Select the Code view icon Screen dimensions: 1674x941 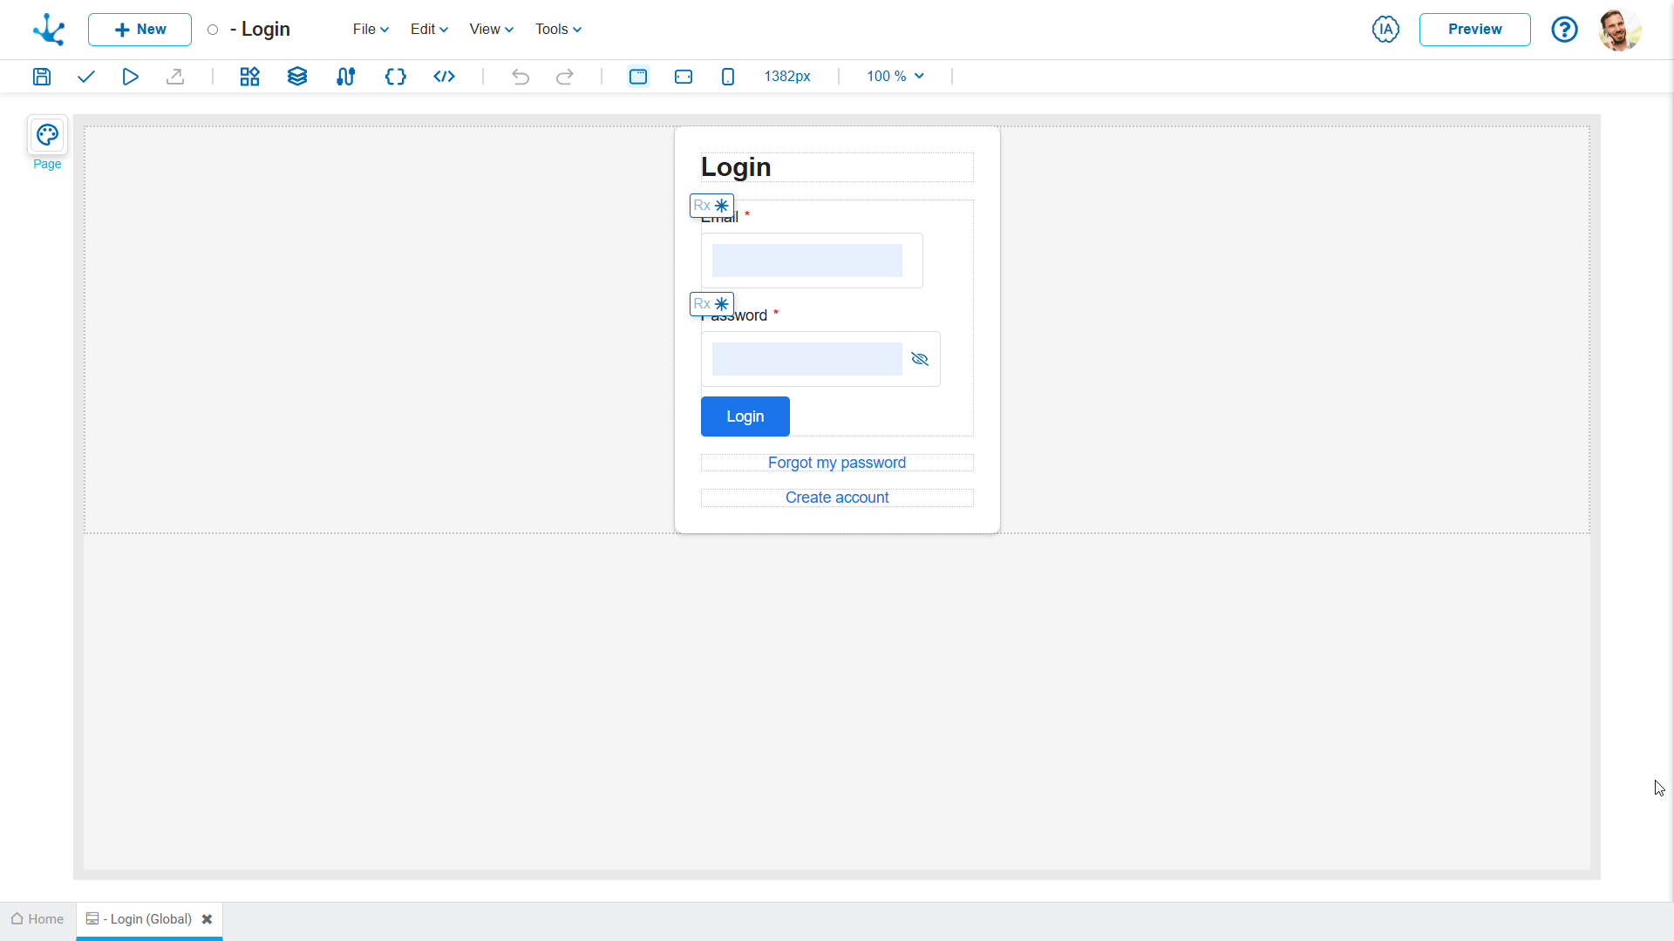(444, 76)
